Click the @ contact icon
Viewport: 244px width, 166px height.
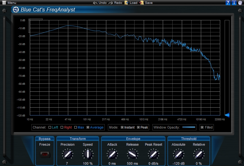240,3
